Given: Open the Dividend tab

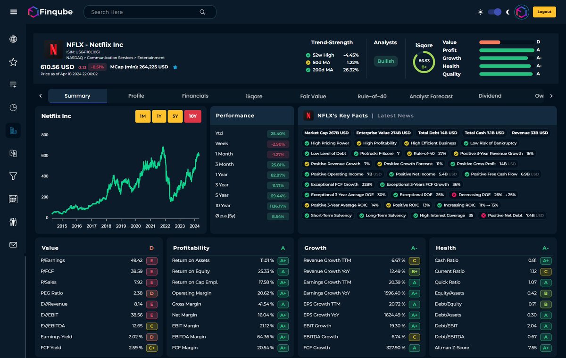Looking at the screenshot, I should pyautogui.click(x=490, y=96).
